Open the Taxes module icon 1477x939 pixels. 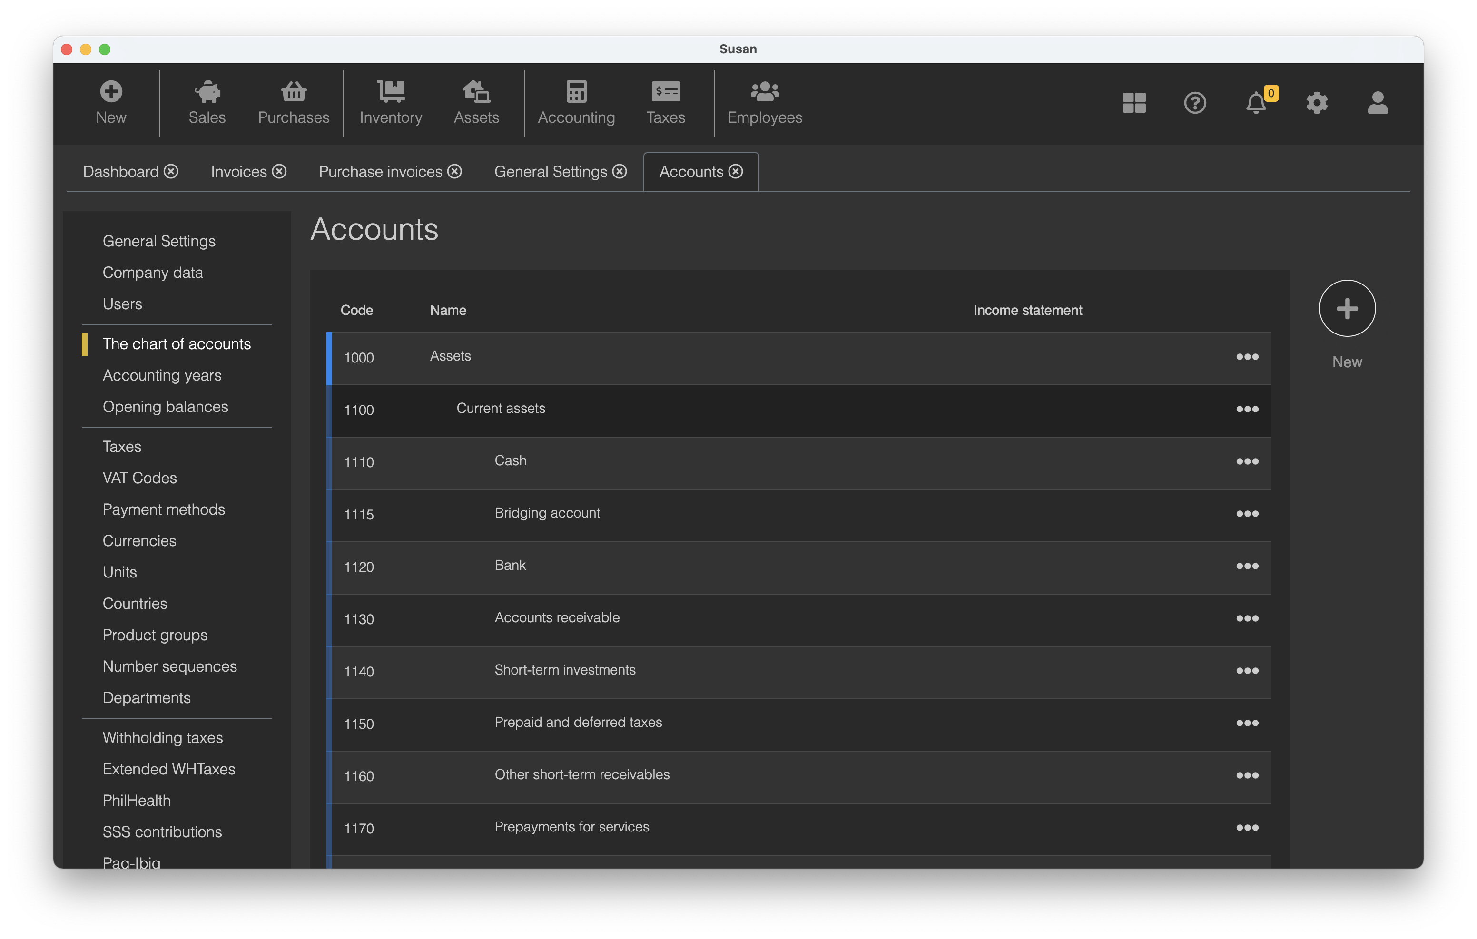point(665,92)
